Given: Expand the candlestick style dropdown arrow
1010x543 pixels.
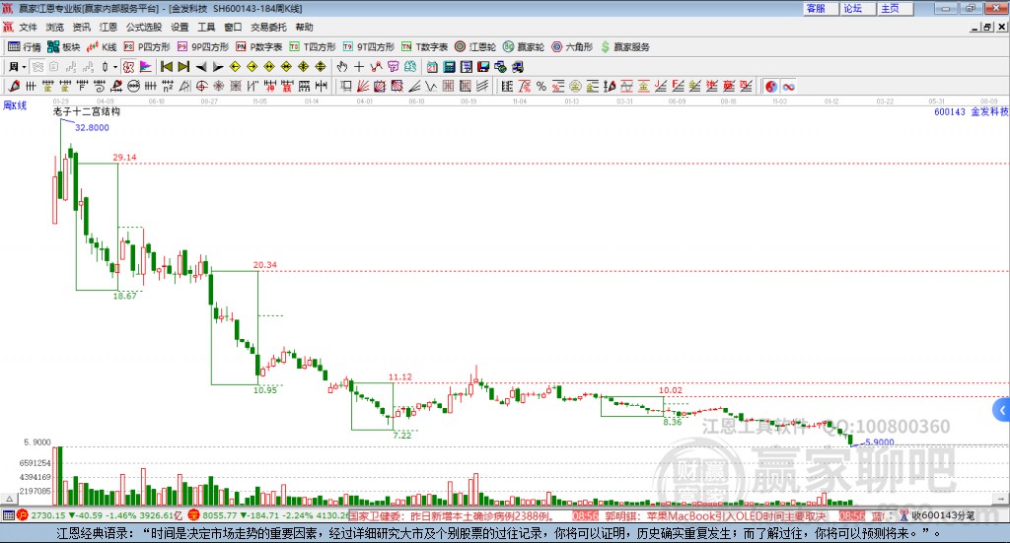Looking at the screenshot, I should 115,67.
